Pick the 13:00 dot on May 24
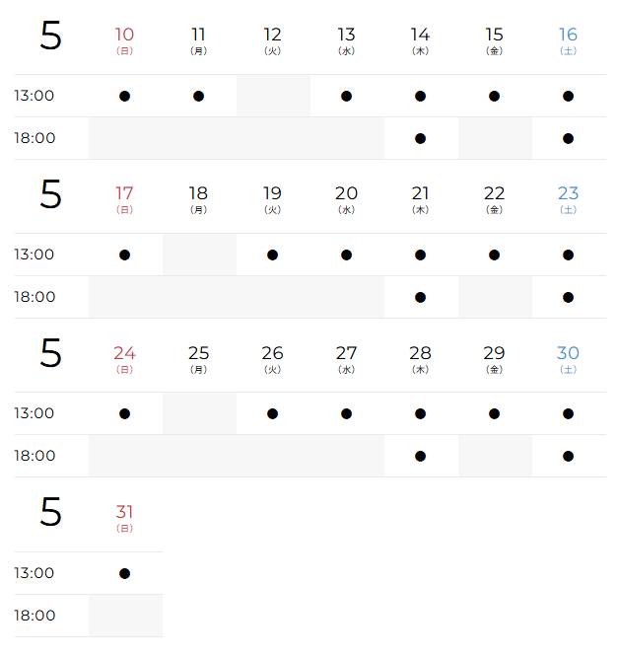Viewport: 618px width, 657px height. (x=124, y=414)
